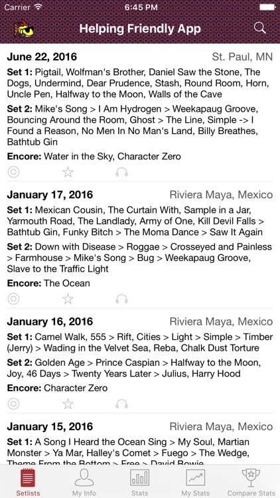Listen to June 22, 2016 show headphones icon

(121, 172)
